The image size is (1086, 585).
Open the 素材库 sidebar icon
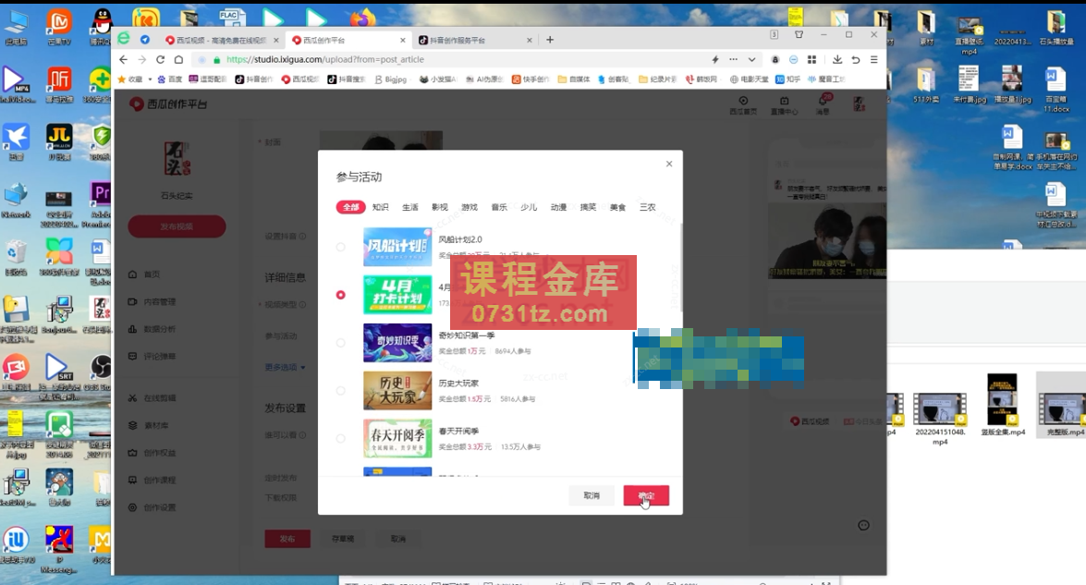point(132,425)
